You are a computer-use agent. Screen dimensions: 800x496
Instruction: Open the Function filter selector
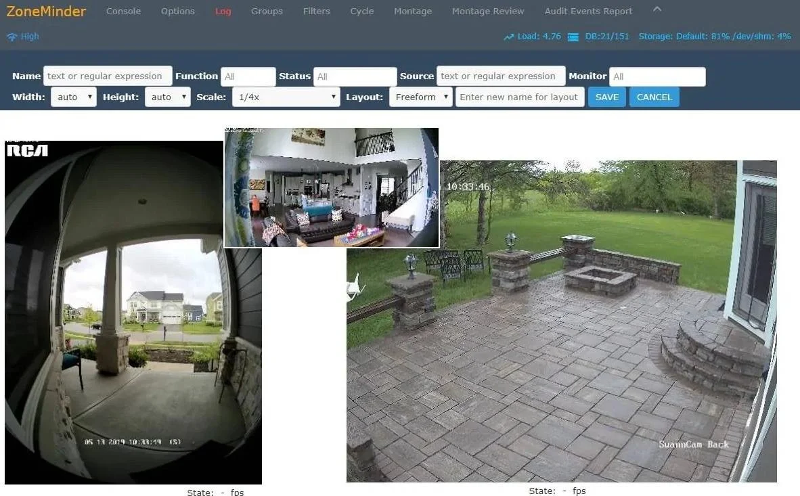248,76
